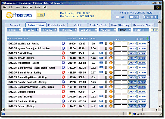Delete Banca Intesa using its trash icon
This screenshot has width=165, height=119.
pos(106,72)
